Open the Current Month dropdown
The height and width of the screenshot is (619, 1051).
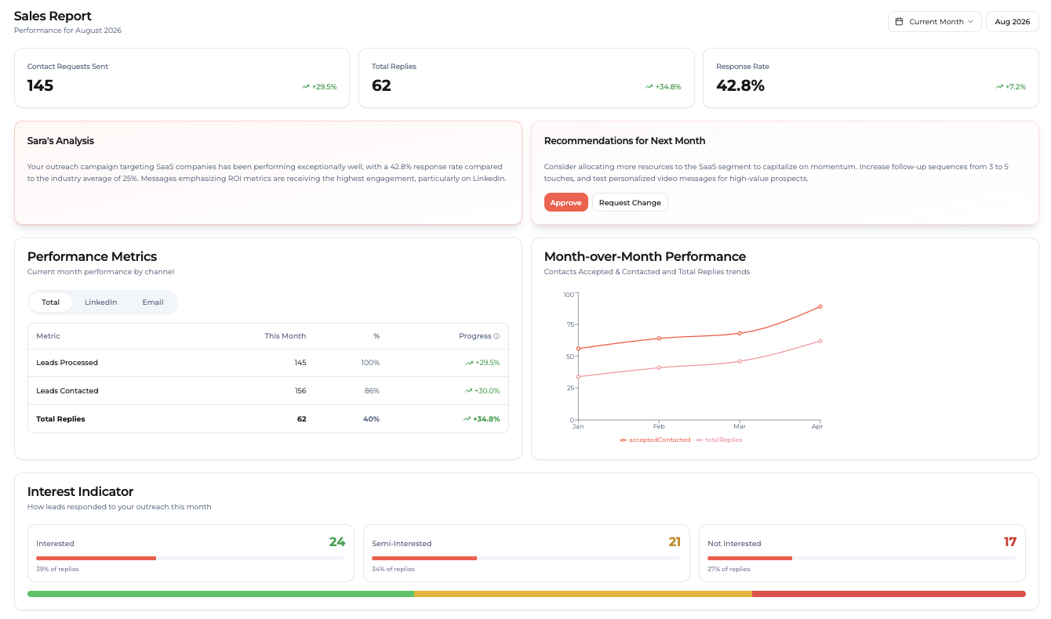(935, 22)
